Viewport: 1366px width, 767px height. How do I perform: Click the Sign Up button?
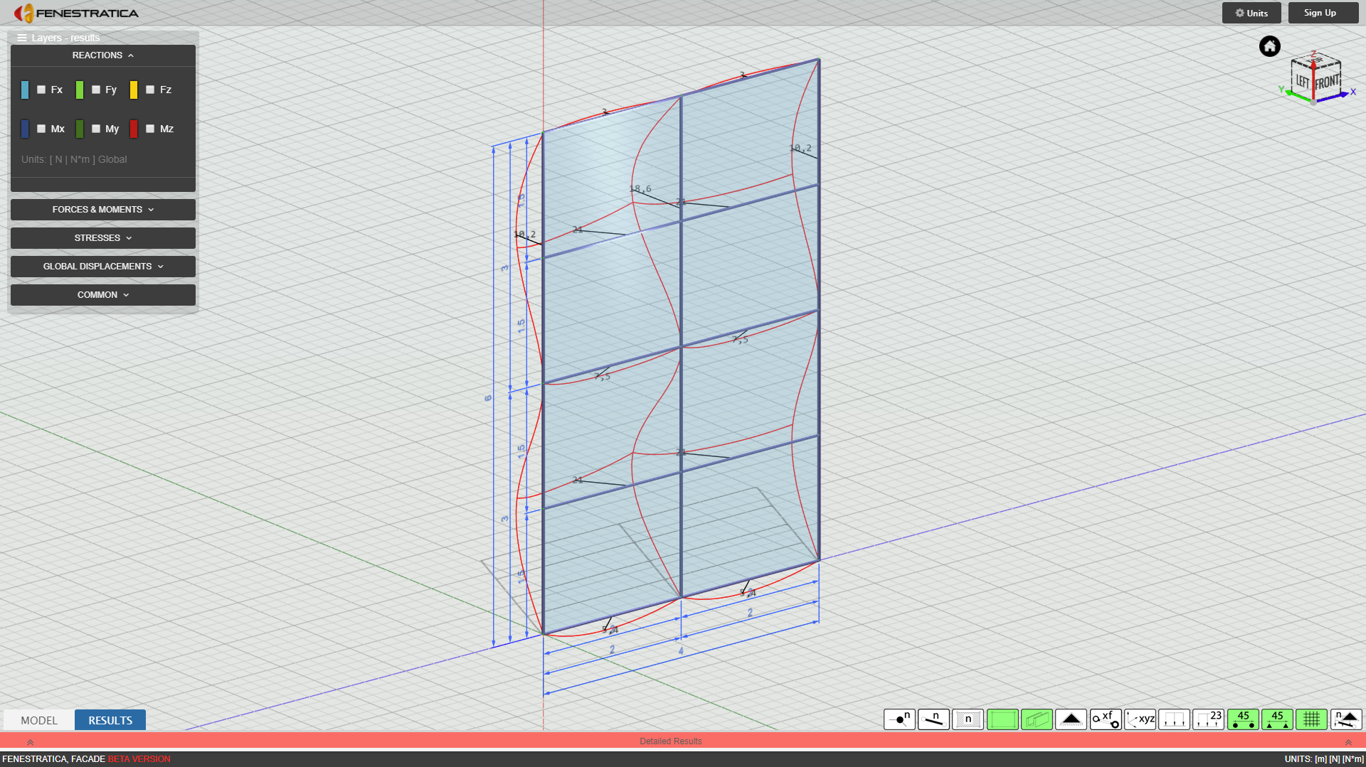pyautogui.click(x=1323, y=13)
